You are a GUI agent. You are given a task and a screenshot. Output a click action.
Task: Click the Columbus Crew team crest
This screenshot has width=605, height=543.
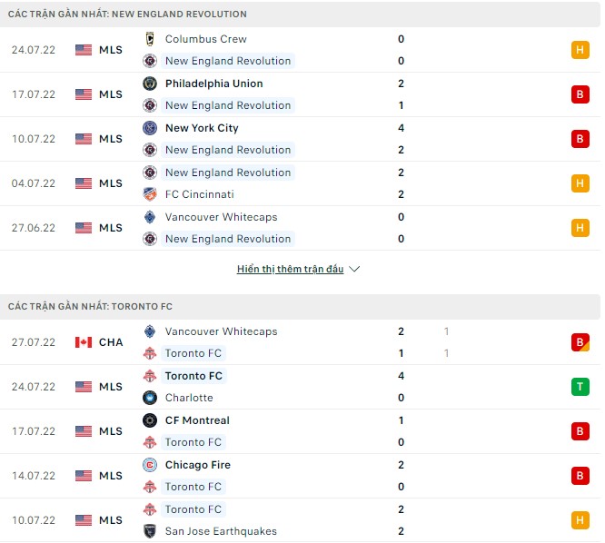click(x=150, y=39)
